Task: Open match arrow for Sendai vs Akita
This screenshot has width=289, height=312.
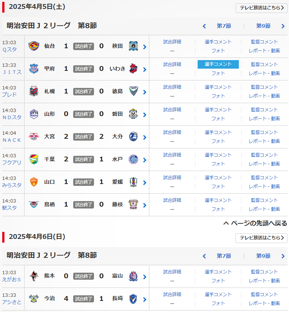Action: click(x=144, y=47)
